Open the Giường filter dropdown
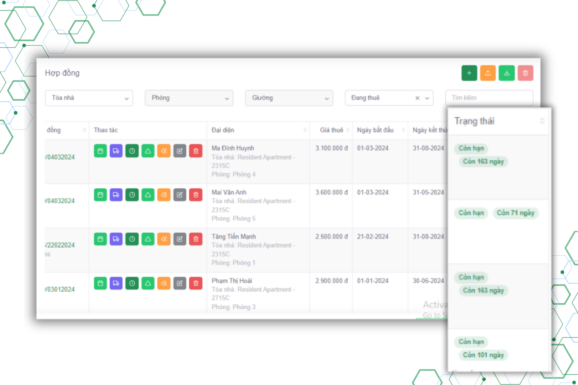 (x=289, y=98)
